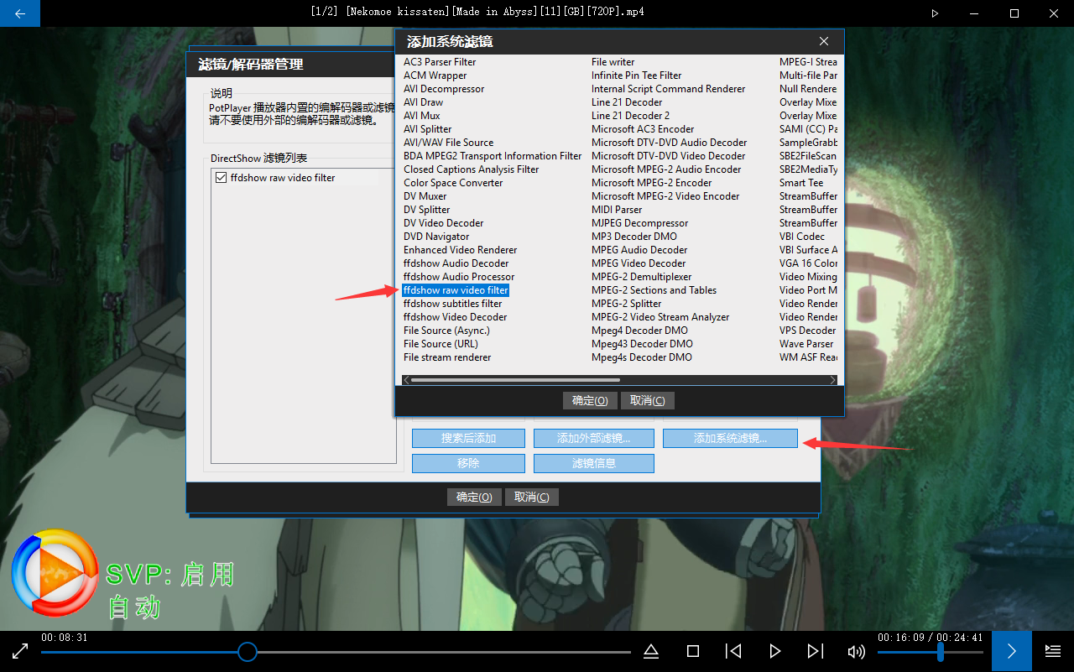Uncheck ffdshow raw video filter checkbox

click(x=222, y=178)
